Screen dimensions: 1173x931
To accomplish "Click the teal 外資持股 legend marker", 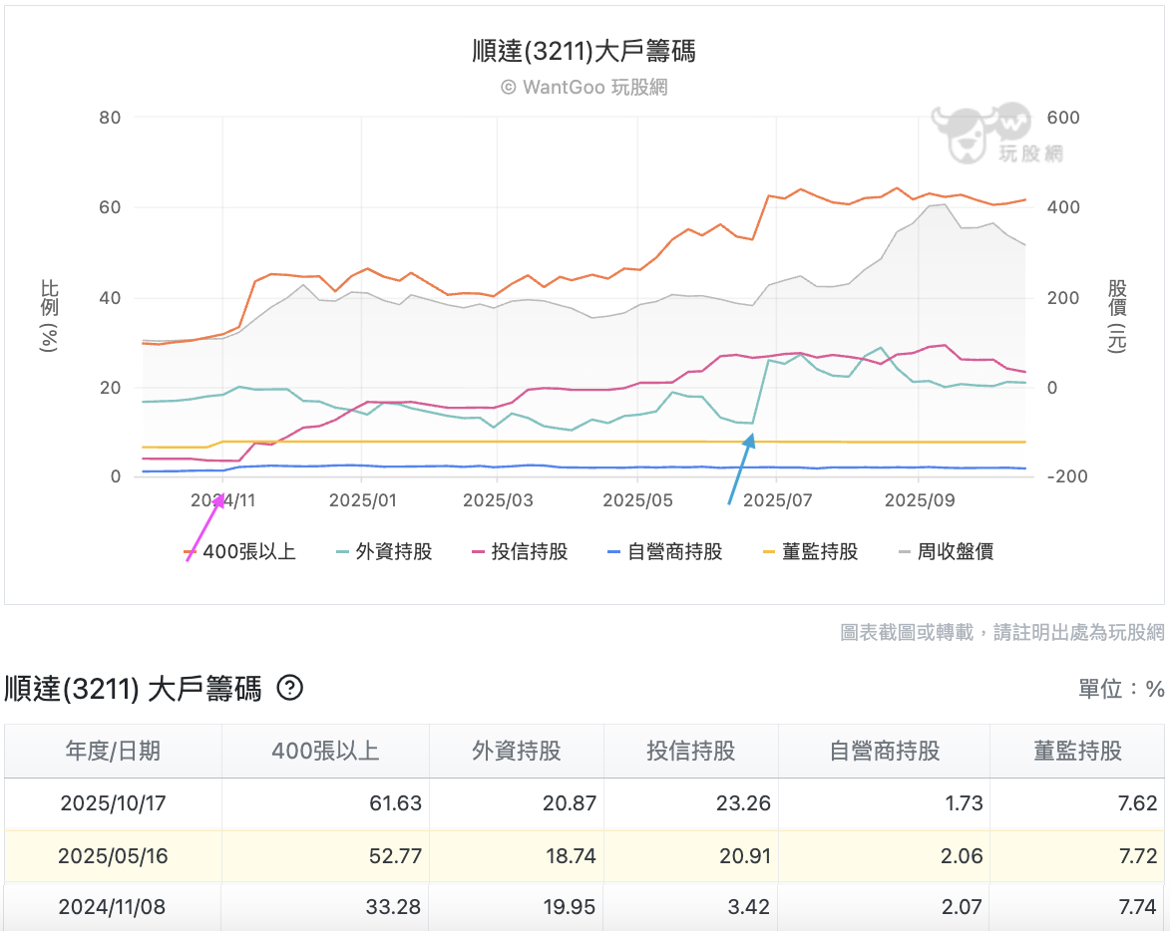I will pyautogui.click(x=343, y=551).
